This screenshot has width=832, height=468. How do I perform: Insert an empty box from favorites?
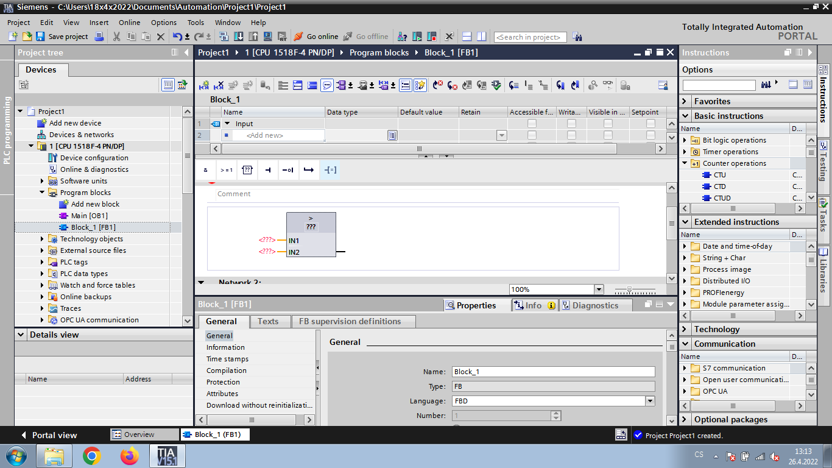[247, 170]
